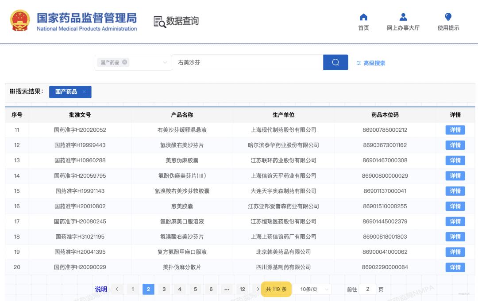Viewport: 478px width, 301px height.
Task: Click the 数据查询 data query icon
Action: click(158, 20)
